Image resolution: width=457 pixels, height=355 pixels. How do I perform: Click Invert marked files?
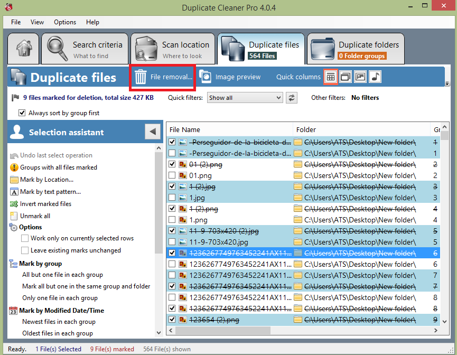45,204
